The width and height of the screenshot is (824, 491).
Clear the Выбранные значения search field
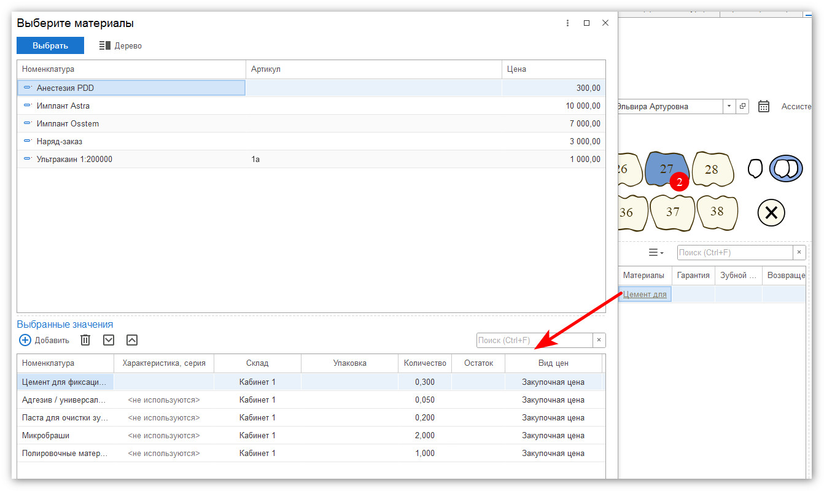[599, 340]
